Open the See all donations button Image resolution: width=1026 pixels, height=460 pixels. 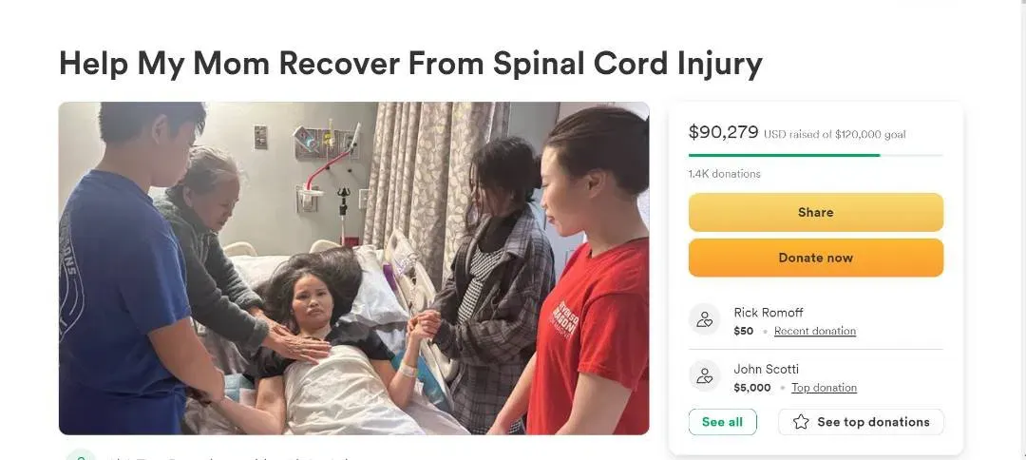click(722, 422)
